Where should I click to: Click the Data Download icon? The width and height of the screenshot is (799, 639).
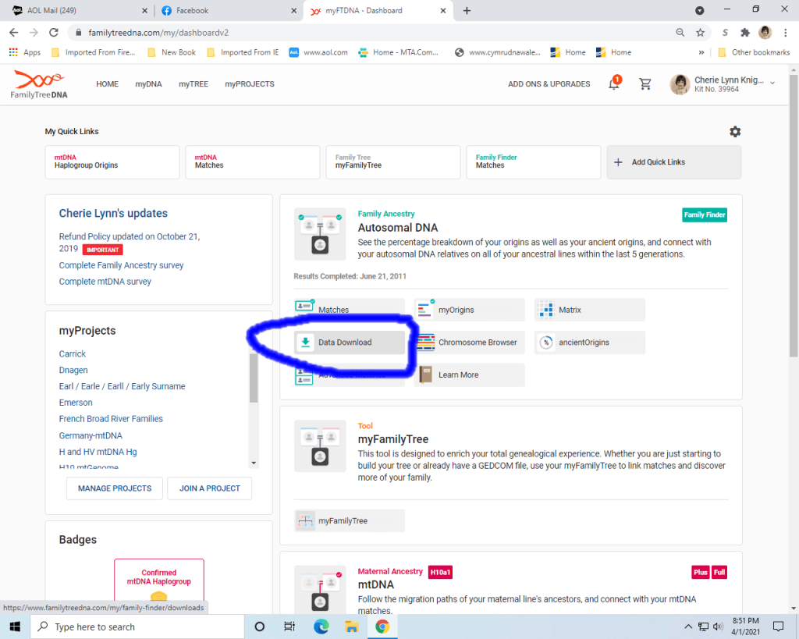click(306, 343)
